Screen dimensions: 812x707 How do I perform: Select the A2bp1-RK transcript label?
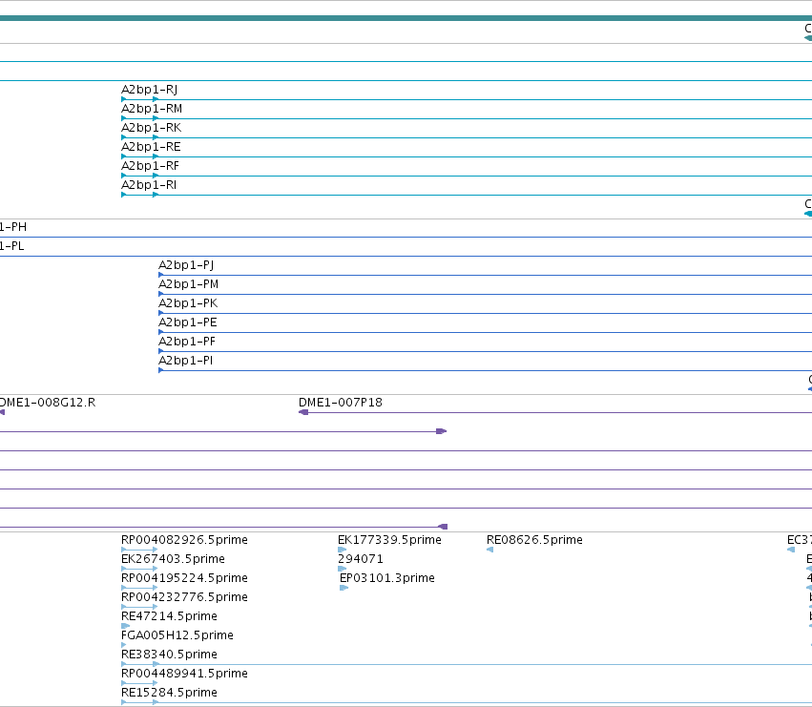click(x=151, y=128)
